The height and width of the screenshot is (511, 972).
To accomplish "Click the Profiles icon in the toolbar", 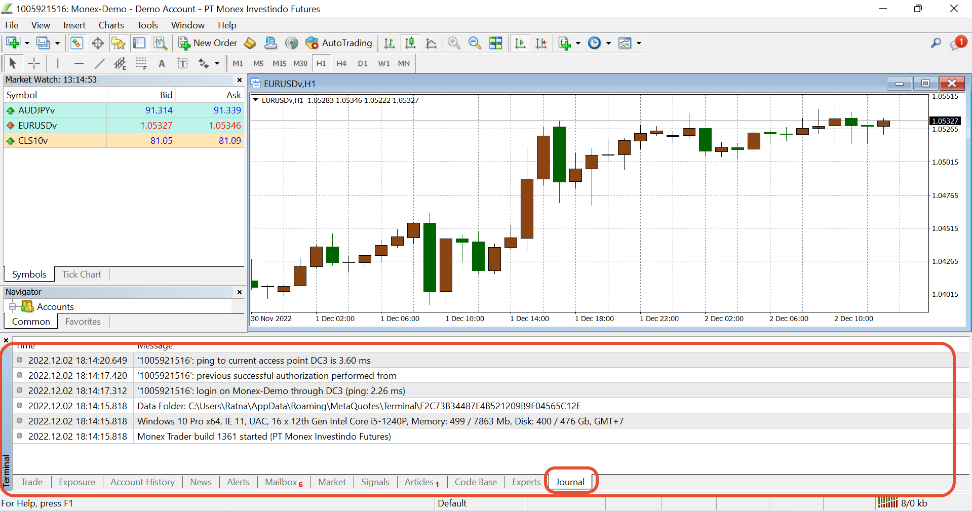I will (x=43, y=43).
